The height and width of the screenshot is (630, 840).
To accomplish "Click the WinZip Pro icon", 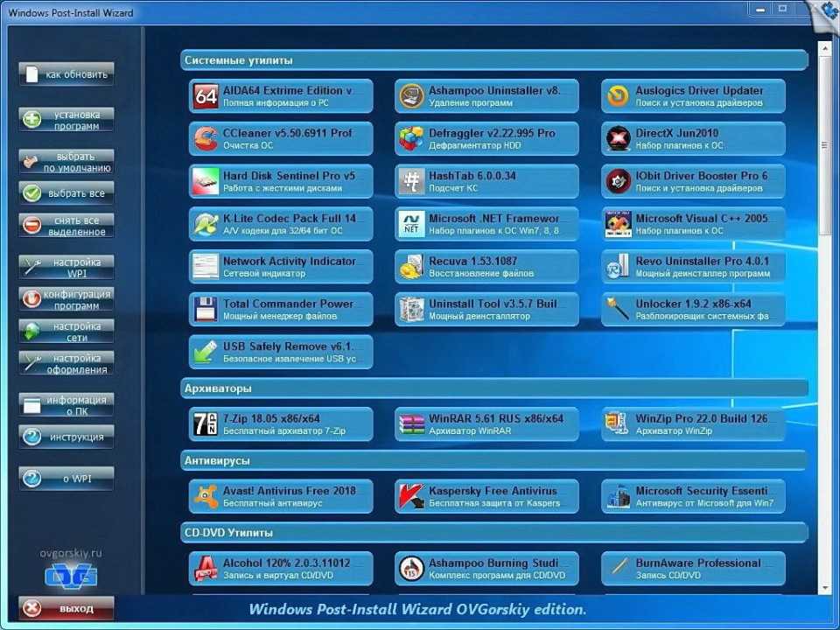I will pos(618,424).
